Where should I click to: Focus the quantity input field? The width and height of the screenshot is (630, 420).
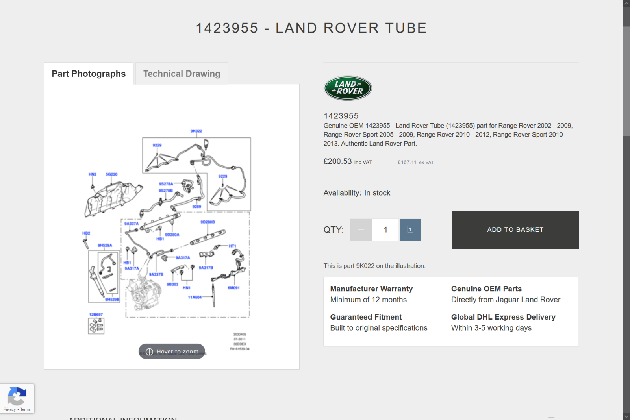tap(385, 230)
